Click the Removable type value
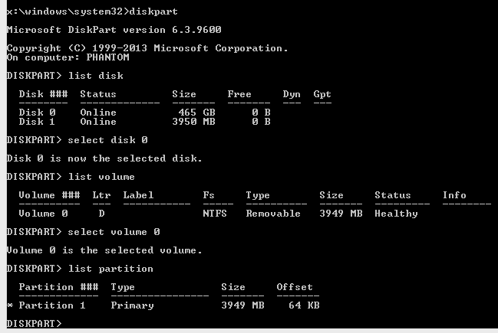This screenshot has height=333, width=498. (273, 214)
